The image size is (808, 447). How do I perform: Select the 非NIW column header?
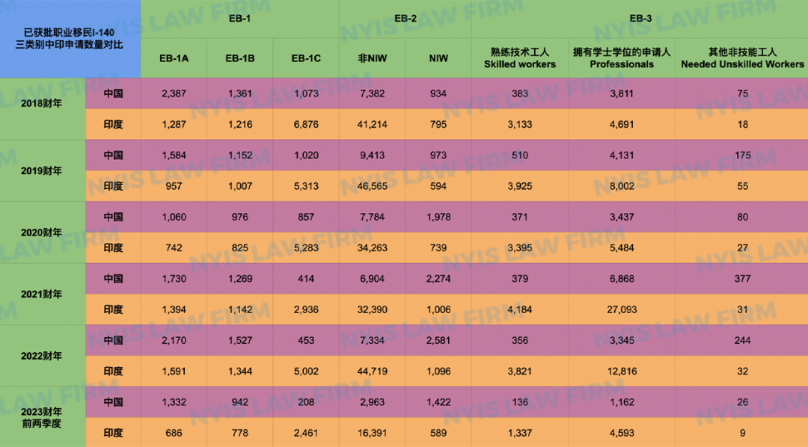point(372,58)
